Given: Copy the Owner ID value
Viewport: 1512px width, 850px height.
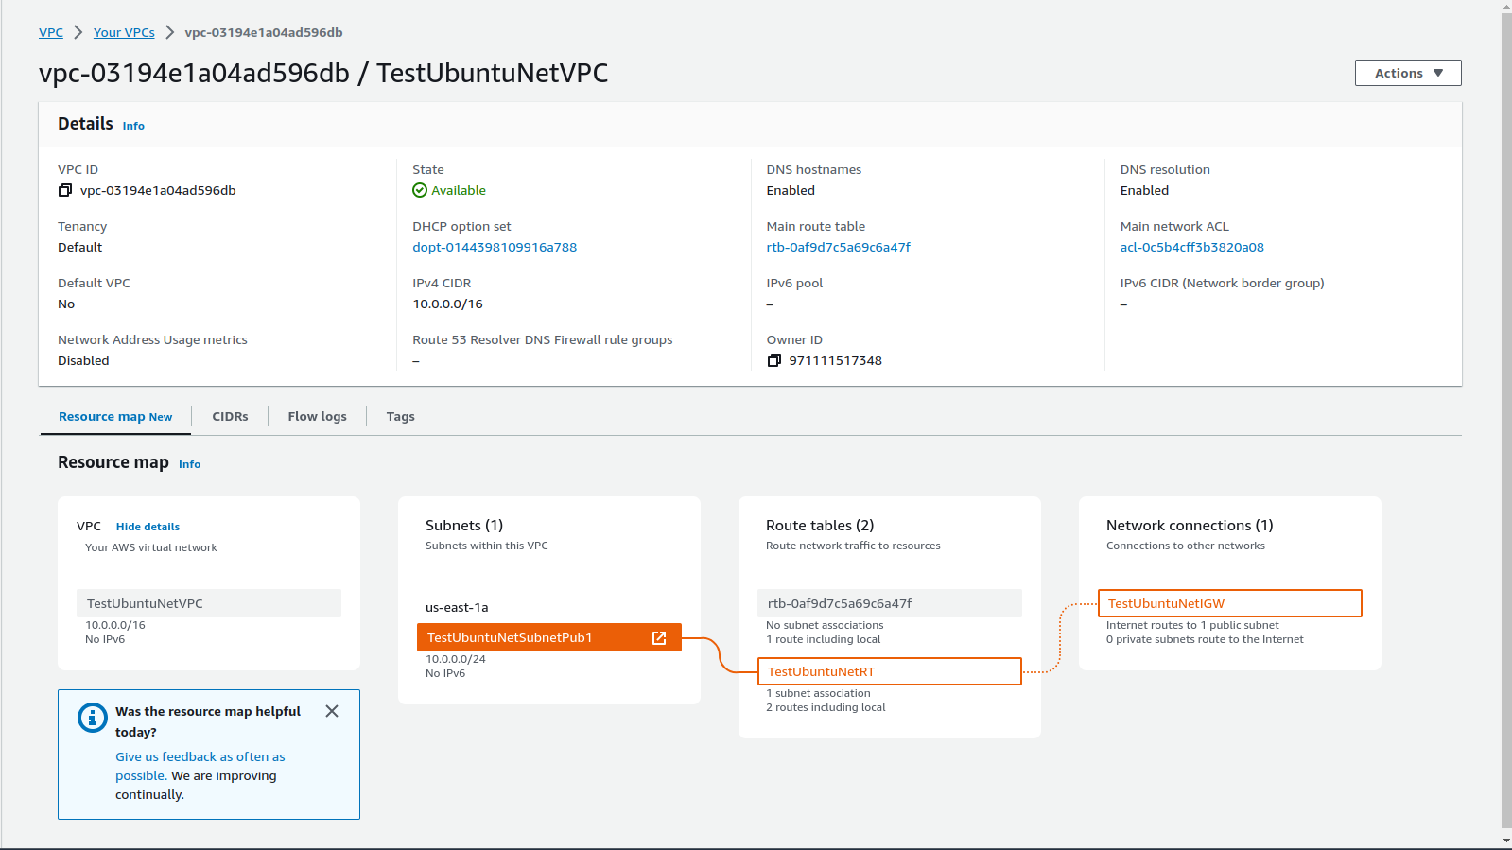Looking at the screenshot, I should [774, 361].
